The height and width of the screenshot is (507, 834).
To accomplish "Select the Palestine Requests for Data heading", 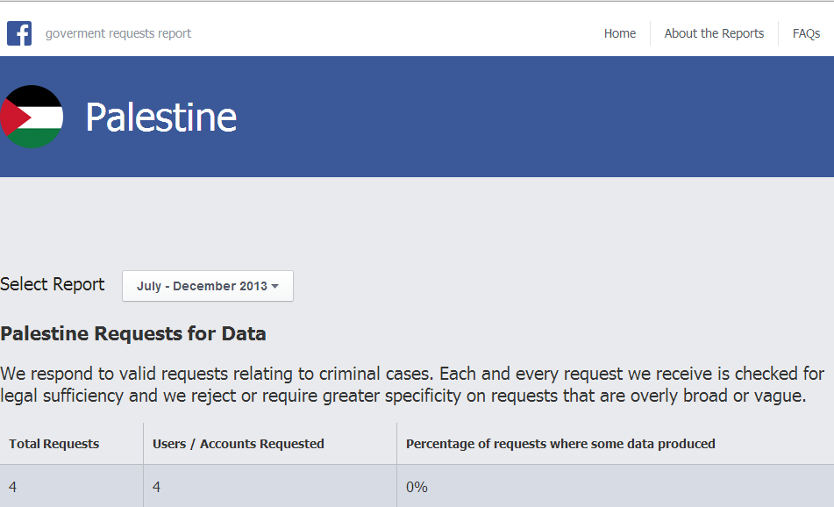I will click(x=133, y=333).
